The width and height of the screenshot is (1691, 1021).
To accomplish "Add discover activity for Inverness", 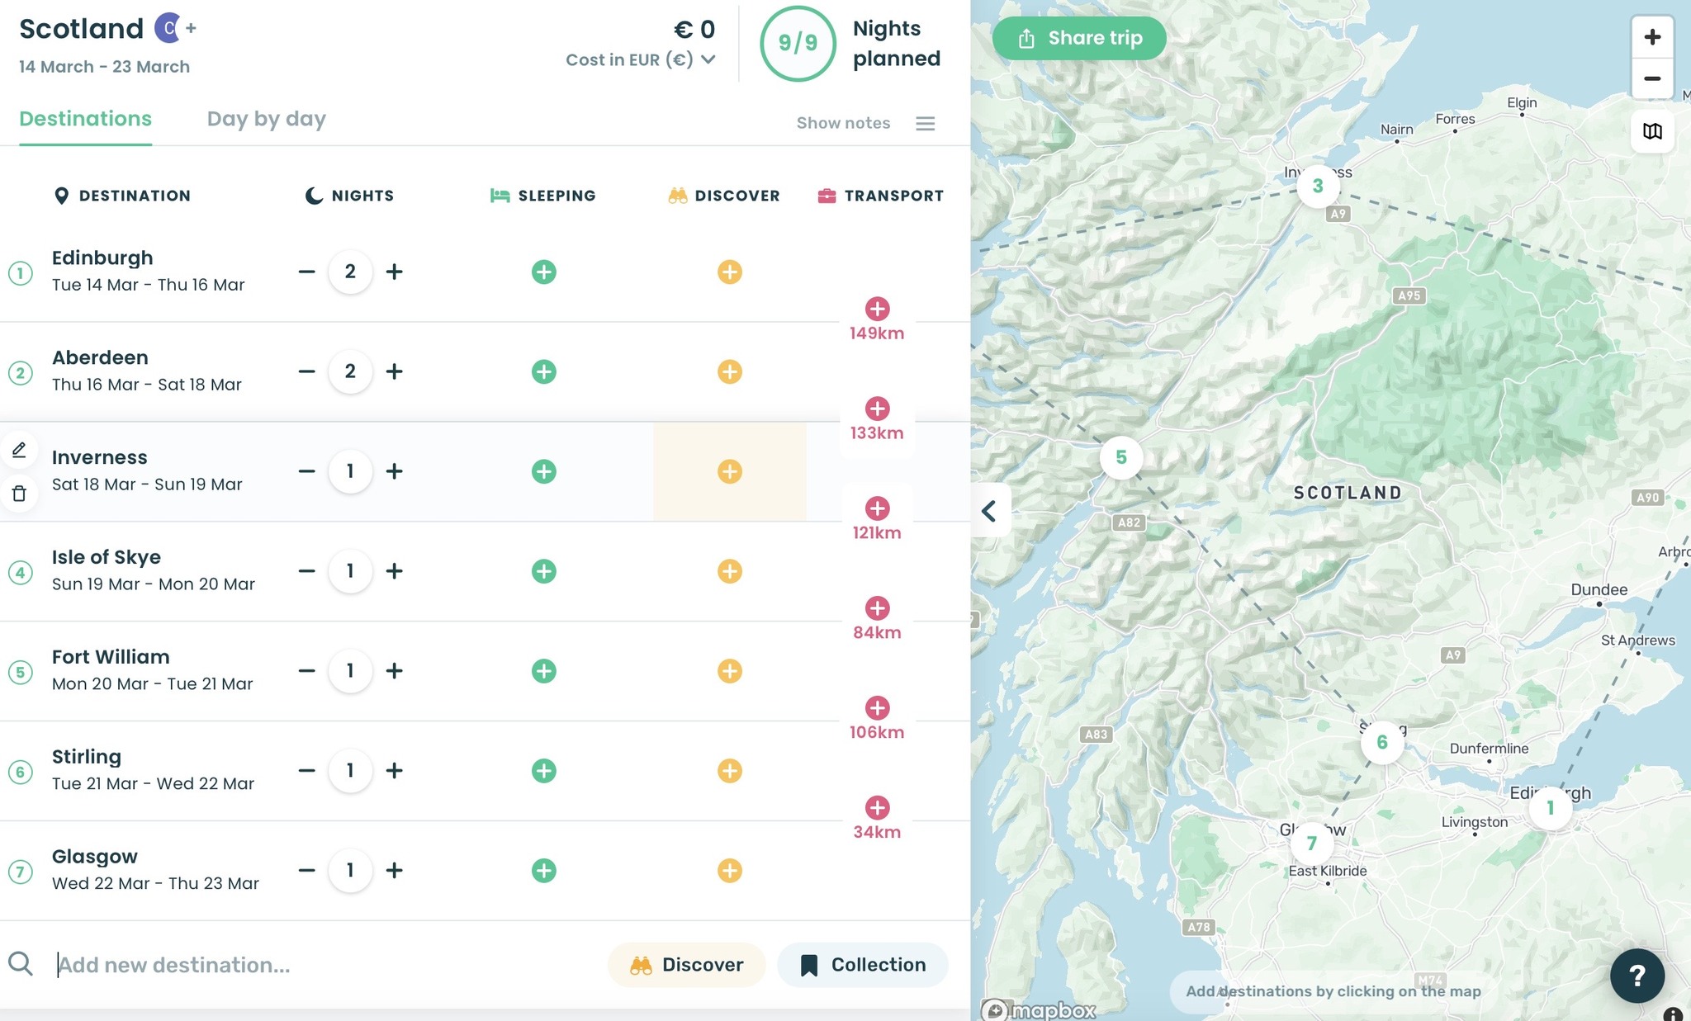I will 729,471.
